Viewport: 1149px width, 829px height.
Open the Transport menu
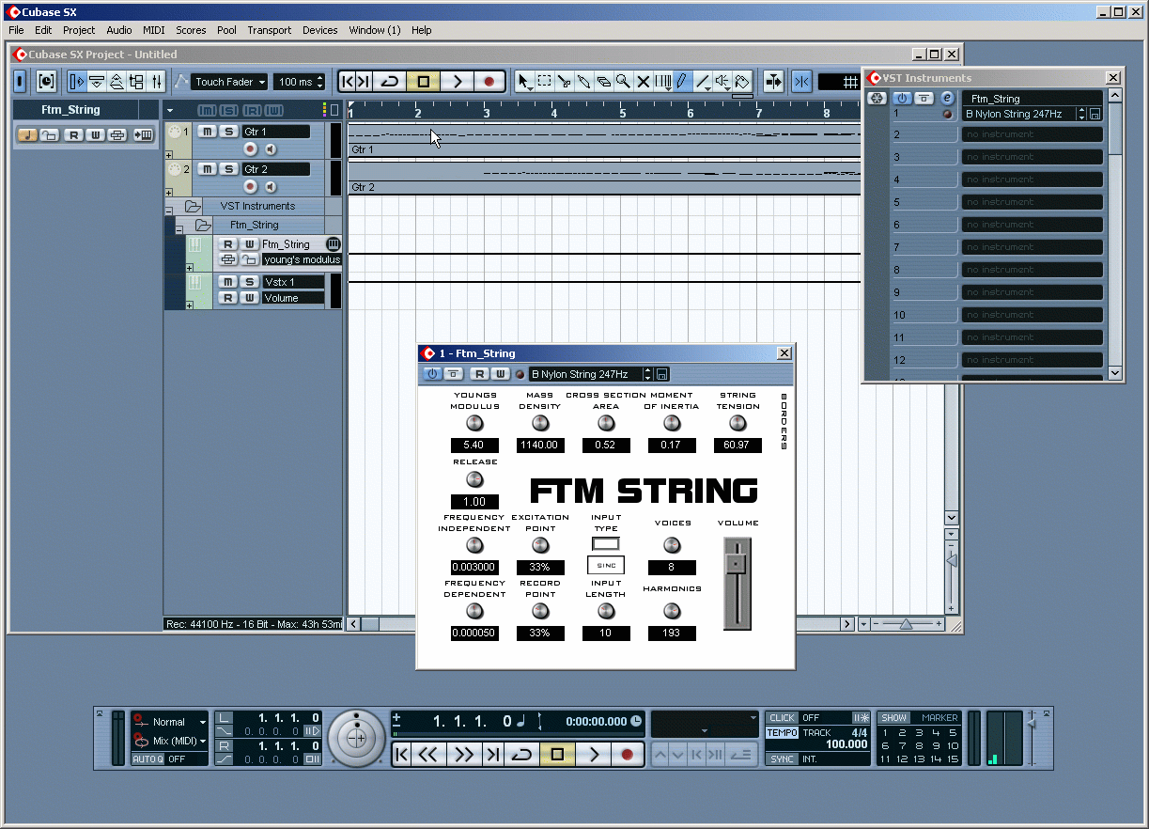click(269, 30)
